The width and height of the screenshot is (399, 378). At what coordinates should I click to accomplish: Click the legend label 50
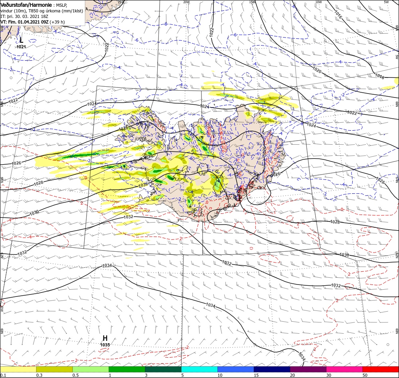pyautogui.click(x=365, y=375)
